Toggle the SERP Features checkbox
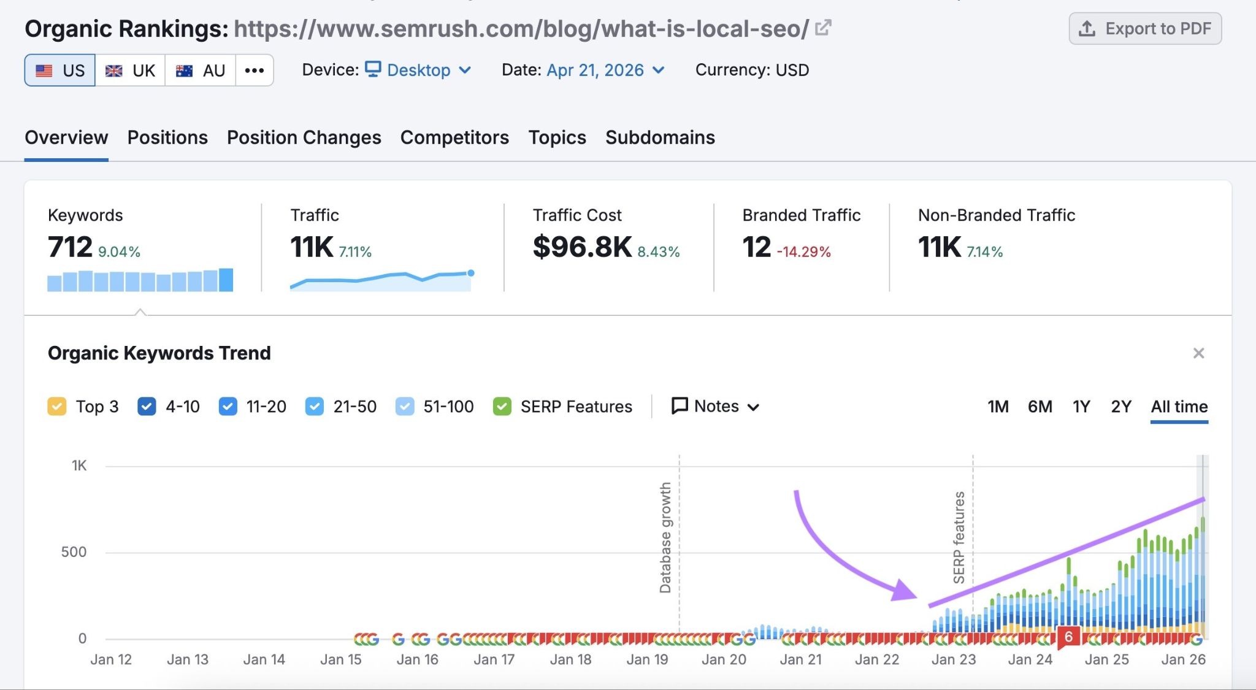Viewport: 1256px width, 690px height. click(x=502, y=407)
